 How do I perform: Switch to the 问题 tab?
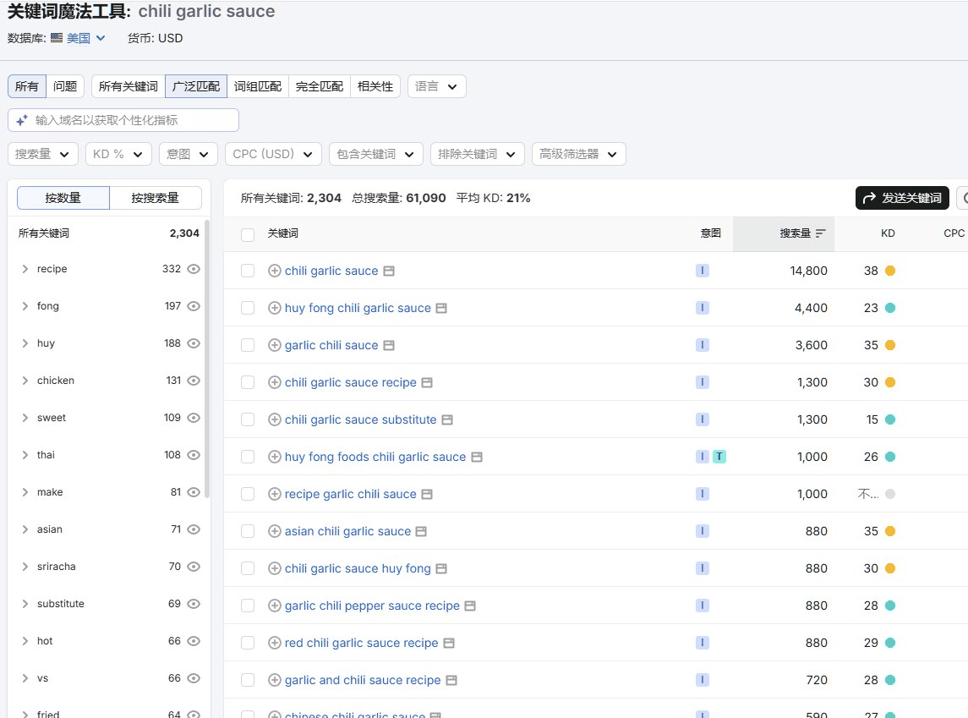click(65, 86)
